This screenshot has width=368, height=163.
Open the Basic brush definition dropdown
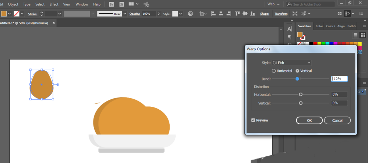pyautogui.click(x=125, y=14)
